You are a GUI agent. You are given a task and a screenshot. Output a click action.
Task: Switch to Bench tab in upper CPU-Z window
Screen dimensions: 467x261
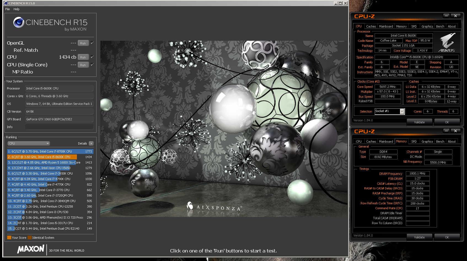(x=440, y=26)
